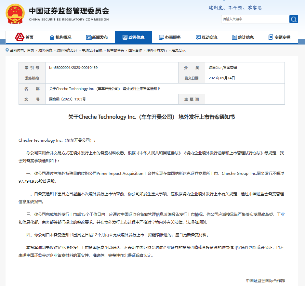Click the building icon beside 机构概况
305x286 pixels.
coord(52,37)
